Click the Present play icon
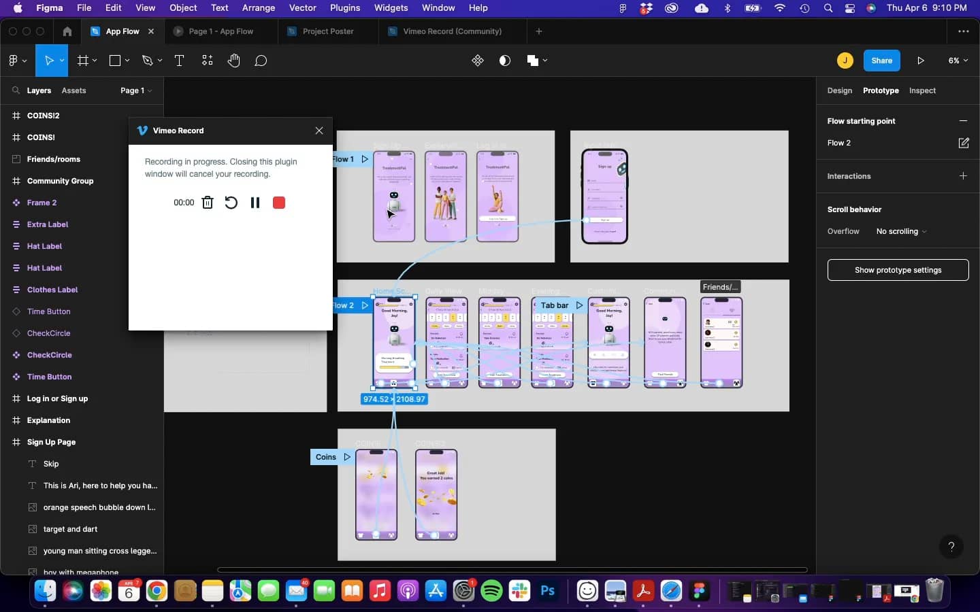 point(920,61)
